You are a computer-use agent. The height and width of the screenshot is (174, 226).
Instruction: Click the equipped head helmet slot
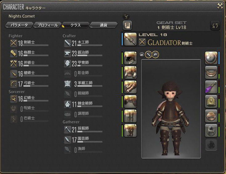pos(130,58)
